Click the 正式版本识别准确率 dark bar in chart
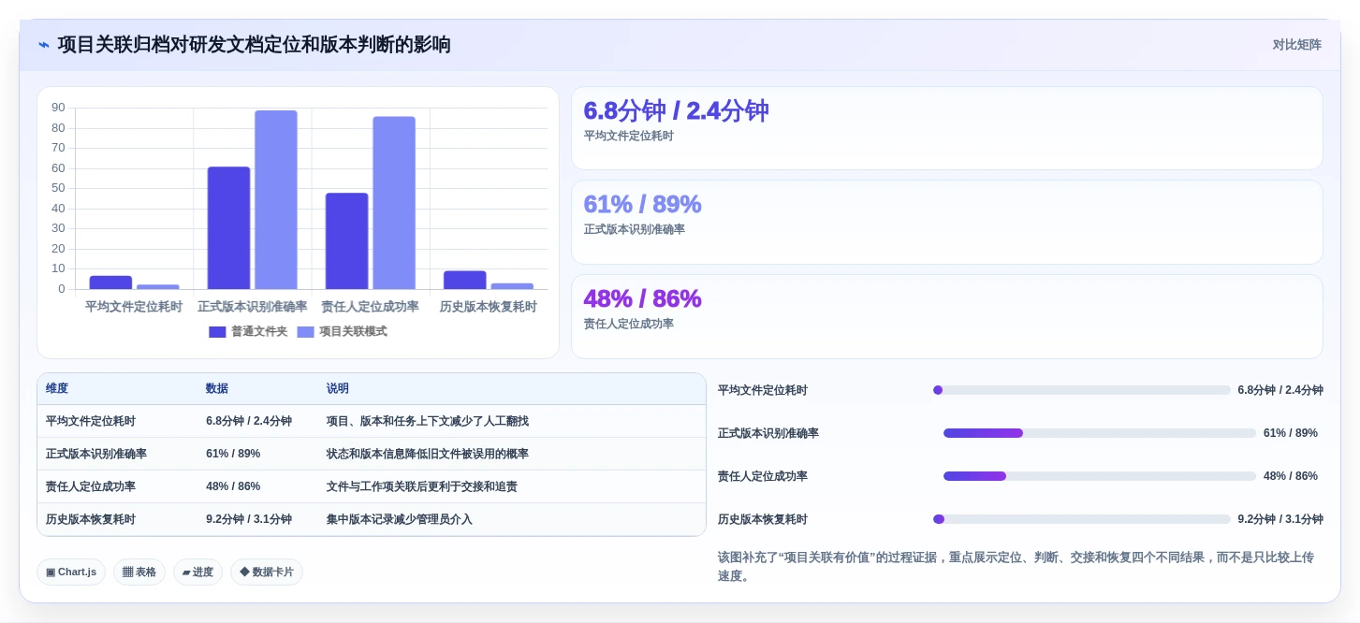Image resolution: width=1360 pixels, height=623 pixels. (x=228, y=227)
